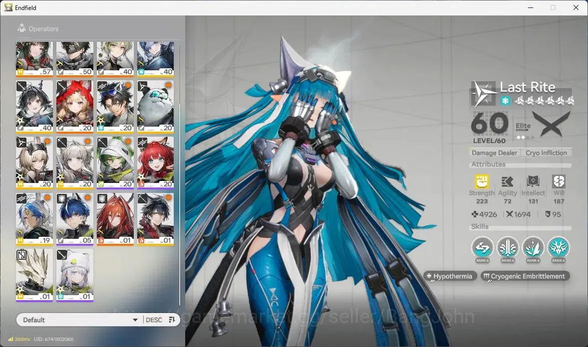The height and width of the screenshot is (347, 588).
Task: Click the weapon class badge on the panda card
Action: [x=142, y=86]
